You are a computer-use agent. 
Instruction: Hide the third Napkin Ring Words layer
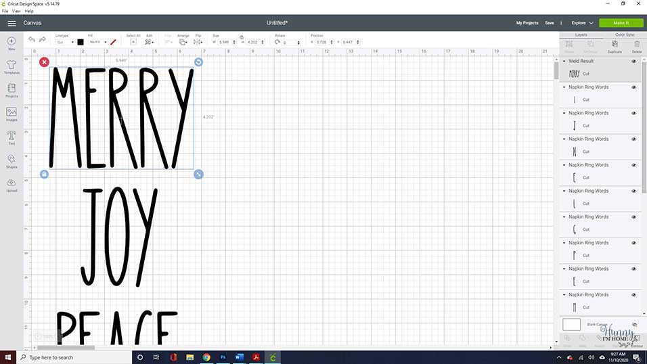pyautogui.click(x=633, y=139)
